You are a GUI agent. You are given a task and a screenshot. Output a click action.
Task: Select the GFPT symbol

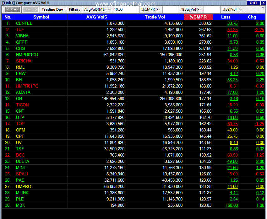click(21, 42)
